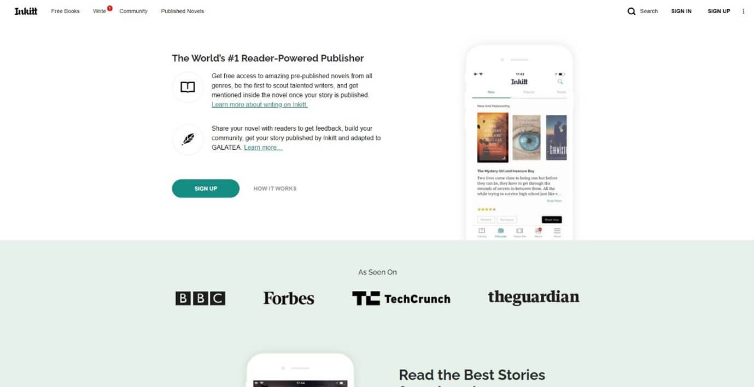
Task: Go to Published Novels
Action: coord(183,11)
